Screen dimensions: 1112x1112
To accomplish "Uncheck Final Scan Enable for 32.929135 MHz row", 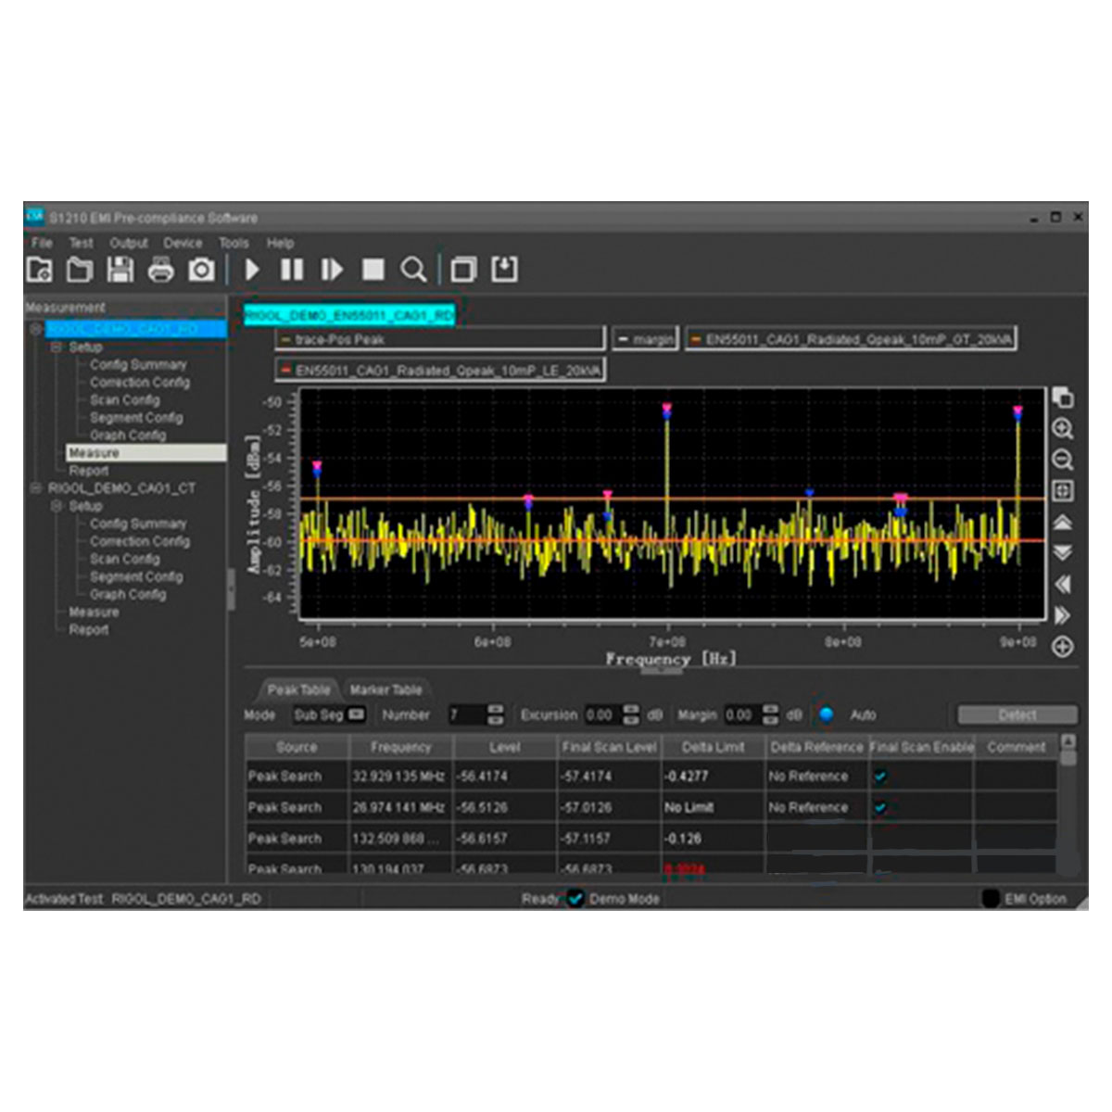I will coord(880,777).
